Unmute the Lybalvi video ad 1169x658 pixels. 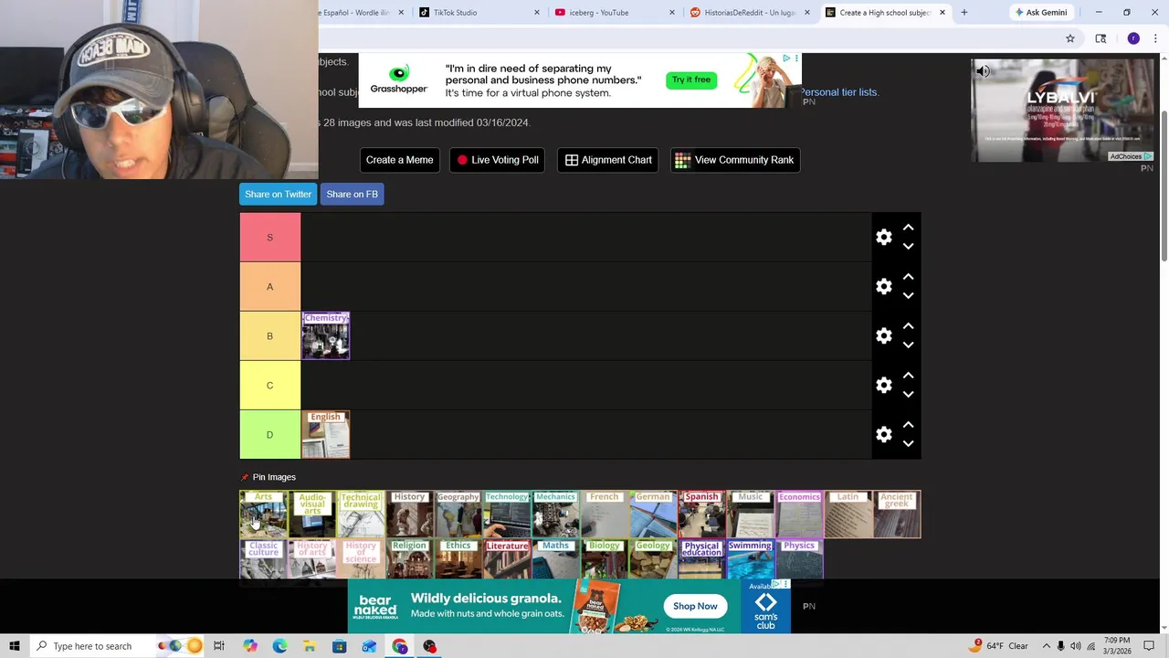pyautogui.click(x=984, y=71)
